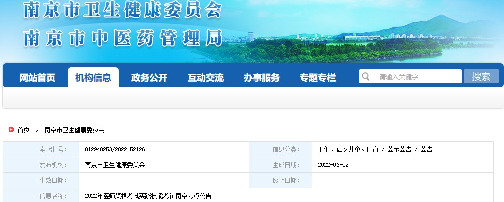Click the 生成日期 value 2022-06-02
The height and width of the screenshot is (202, 504).
333,165
